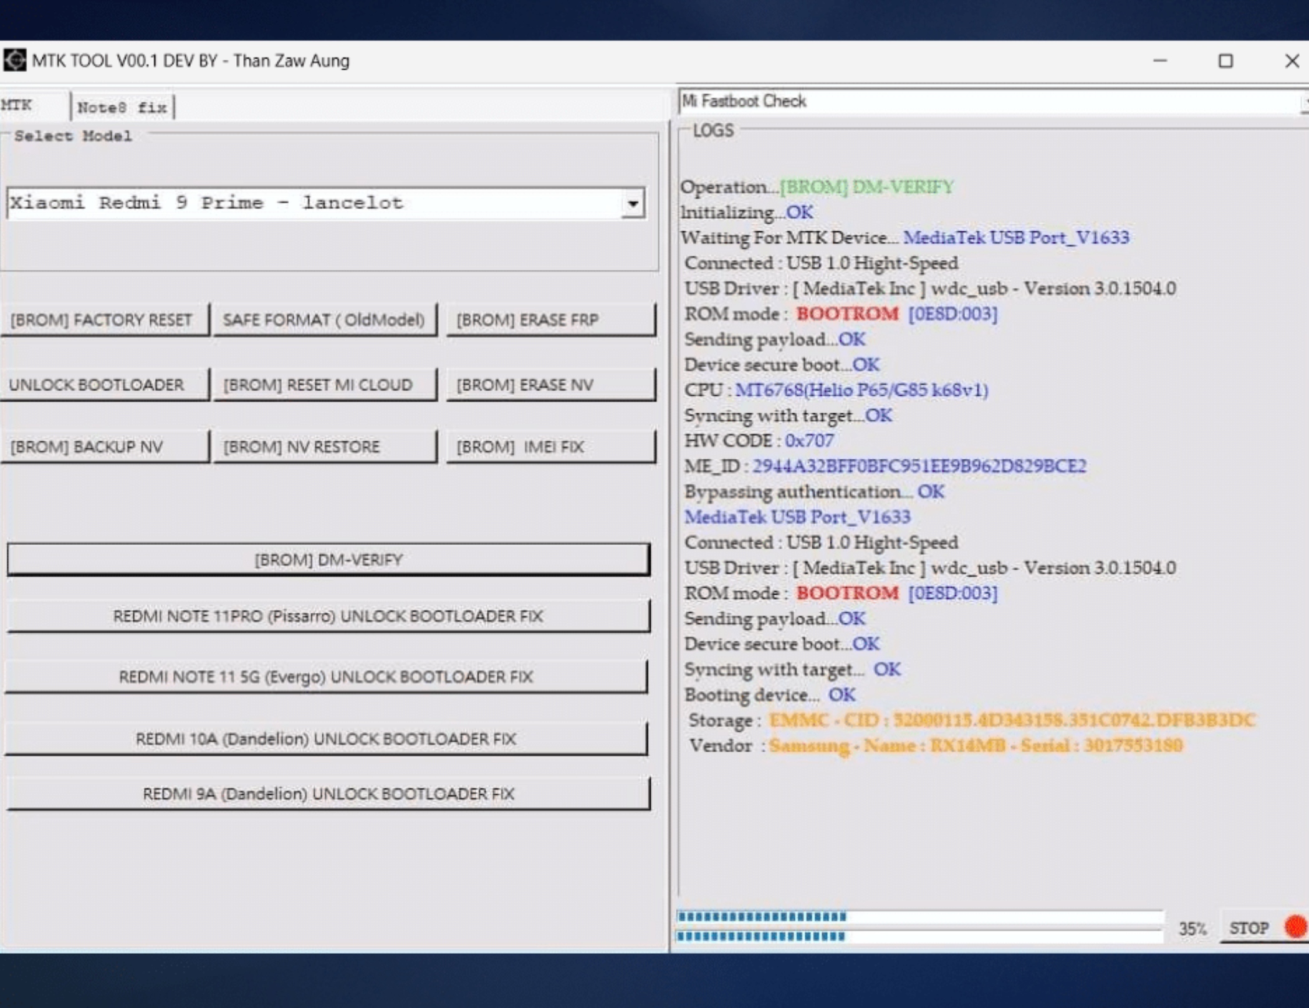Click the upper progress bar
The width and height of the screenshot is (1309, 1008).
(x=919, y=916)
